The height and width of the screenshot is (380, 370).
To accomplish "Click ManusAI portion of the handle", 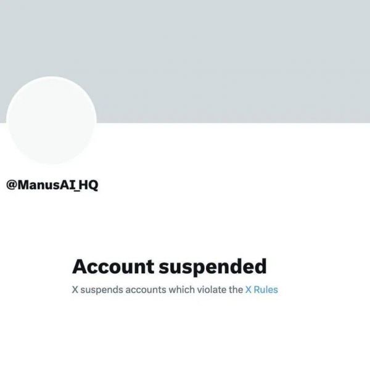I will (x=46, y=185).
